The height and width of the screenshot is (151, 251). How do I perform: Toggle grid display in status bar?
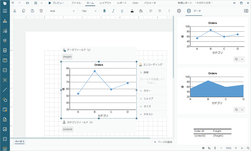(x=203, y=148)
